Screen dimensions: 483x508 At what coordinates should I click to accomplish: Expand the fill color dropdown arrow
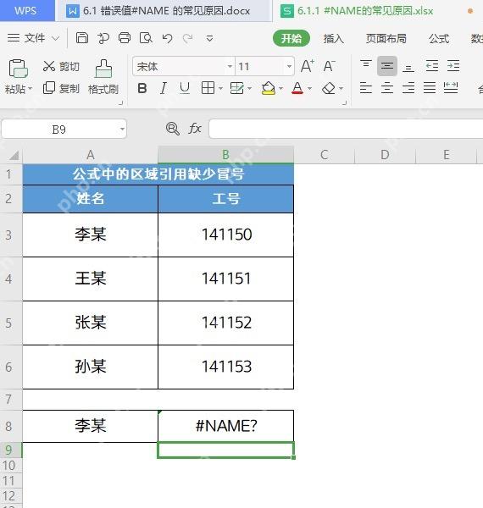pos(280,88)
